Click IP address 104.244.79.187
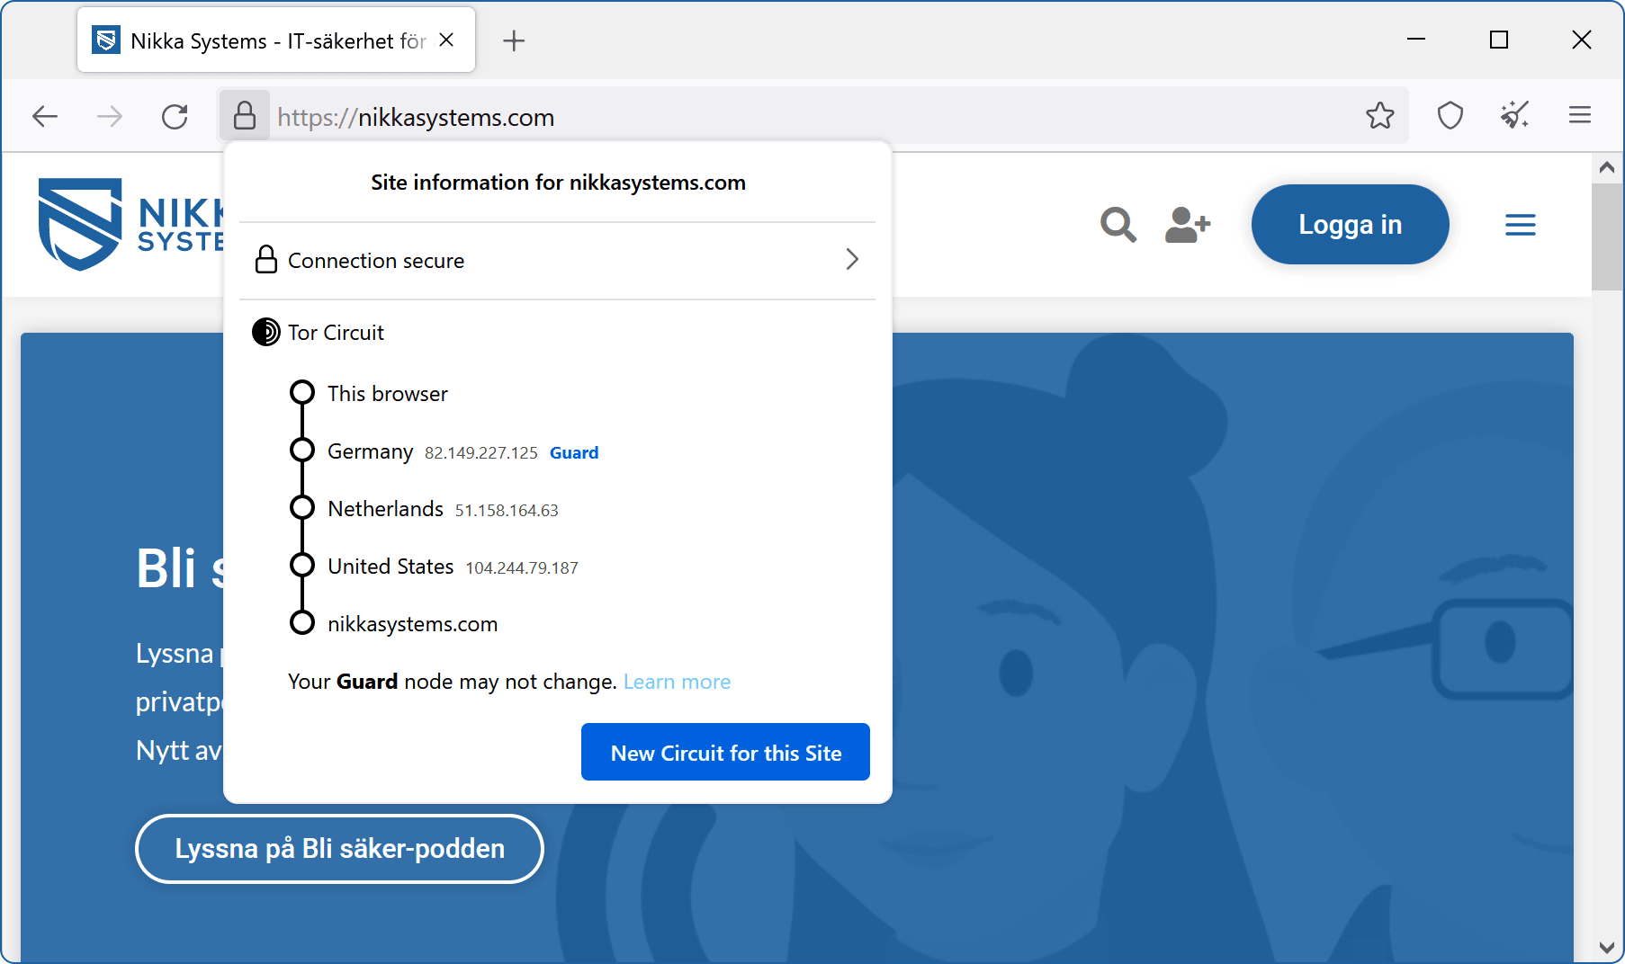 [x=522, y=567]
